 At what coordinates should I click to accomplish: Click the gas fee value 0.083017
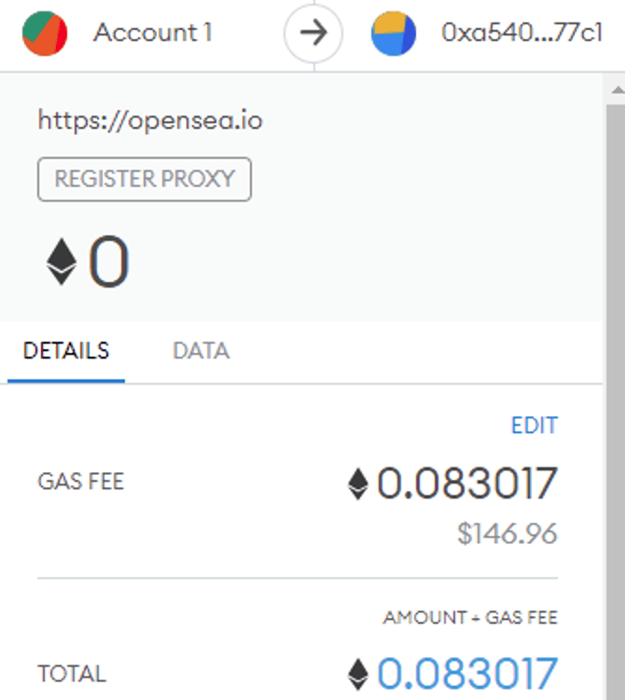pos(467,483)
